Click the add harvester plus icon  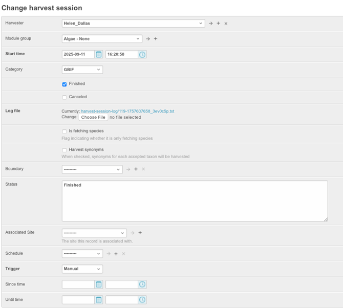pos(218,24)
